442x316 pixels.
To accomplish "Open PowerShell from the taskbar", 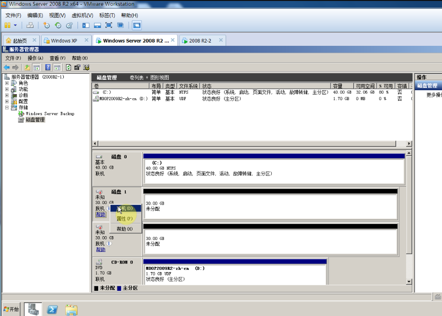I will tap(52, 309).
